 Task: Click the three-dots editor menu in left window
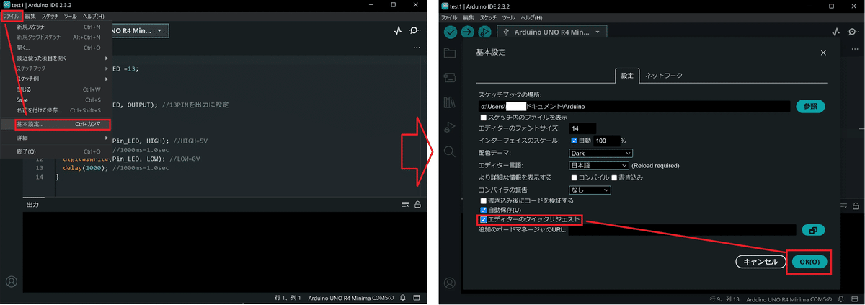pos(416,48)
